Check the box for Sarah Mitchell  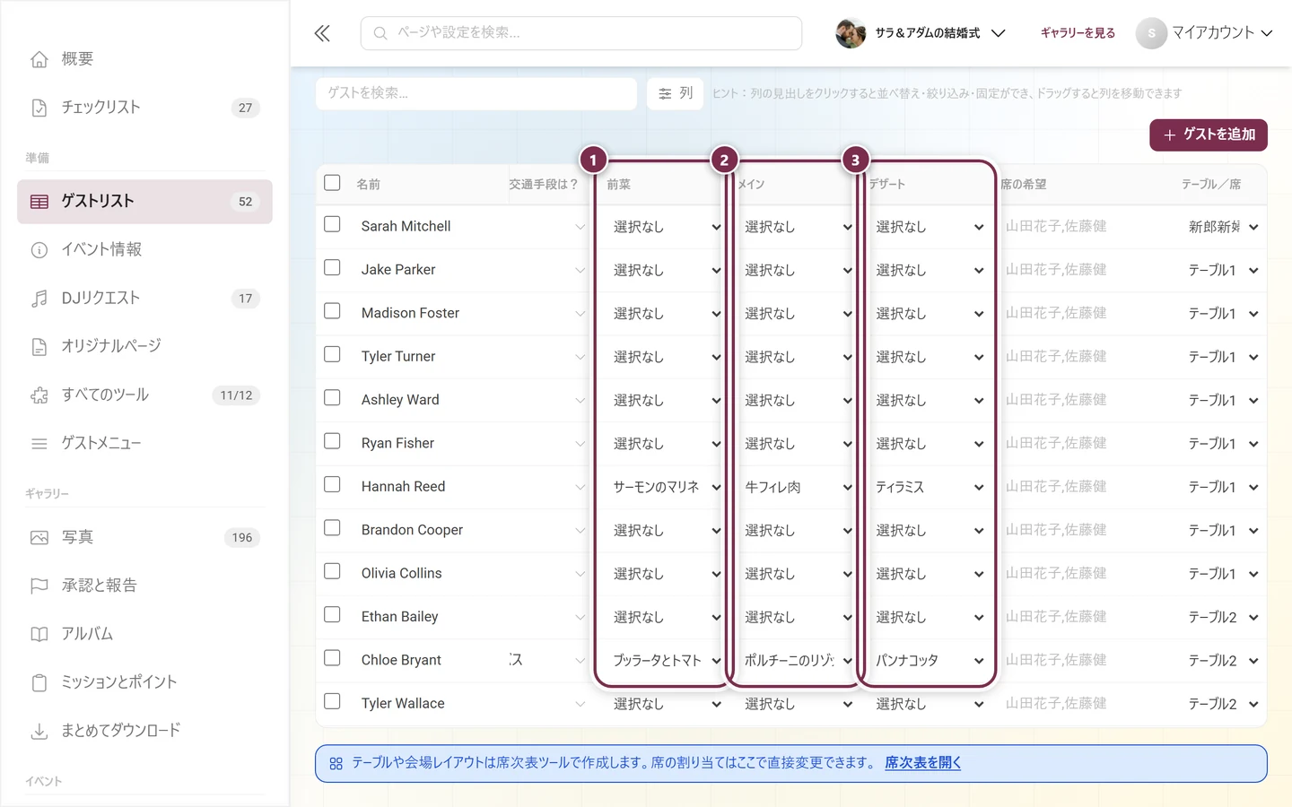tap(332, 224)
